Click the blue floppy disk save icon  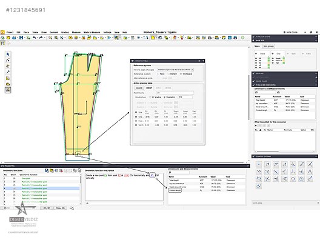tap(21, 38)
